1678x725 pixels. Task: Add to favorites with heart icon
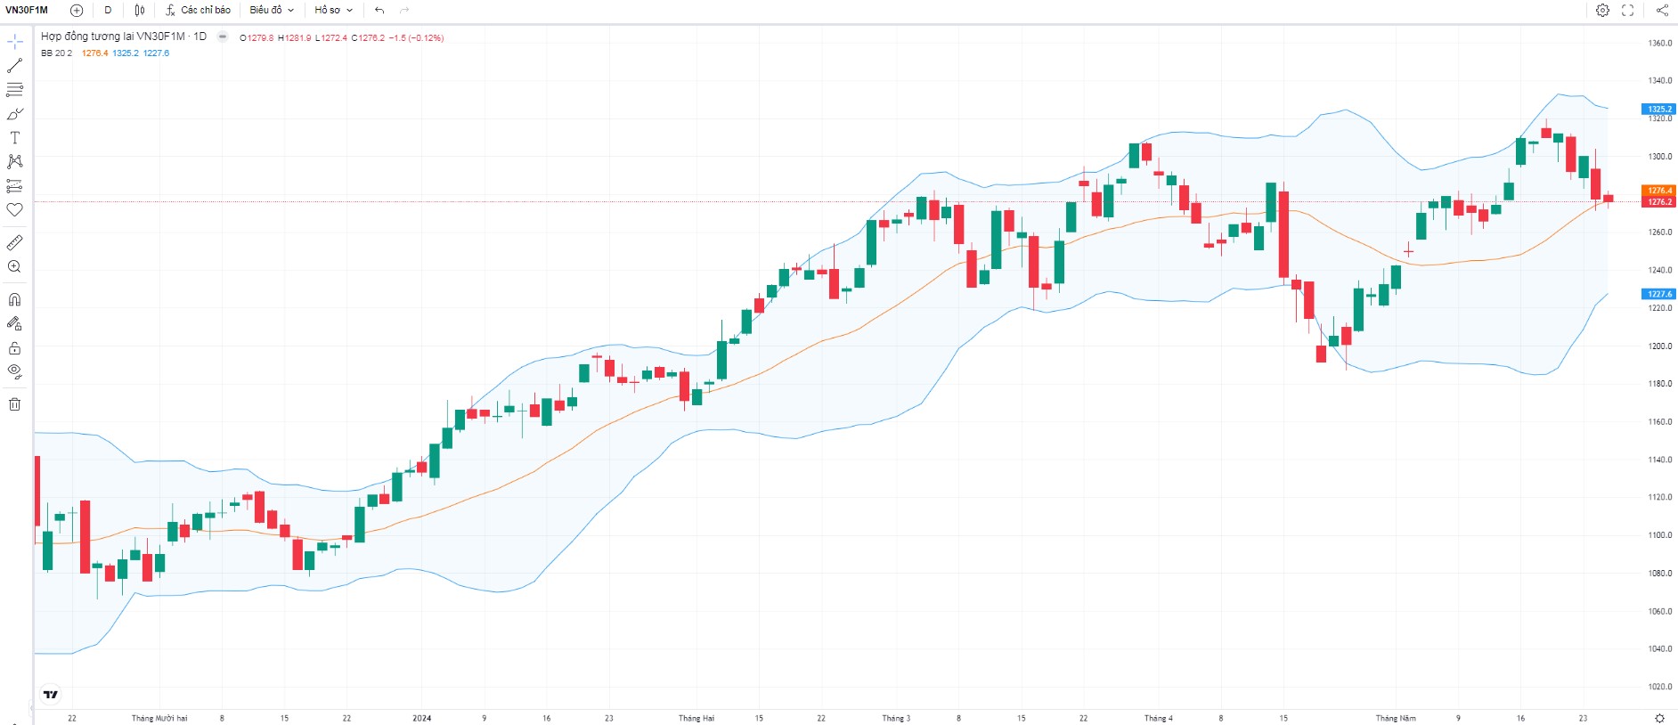14,210
